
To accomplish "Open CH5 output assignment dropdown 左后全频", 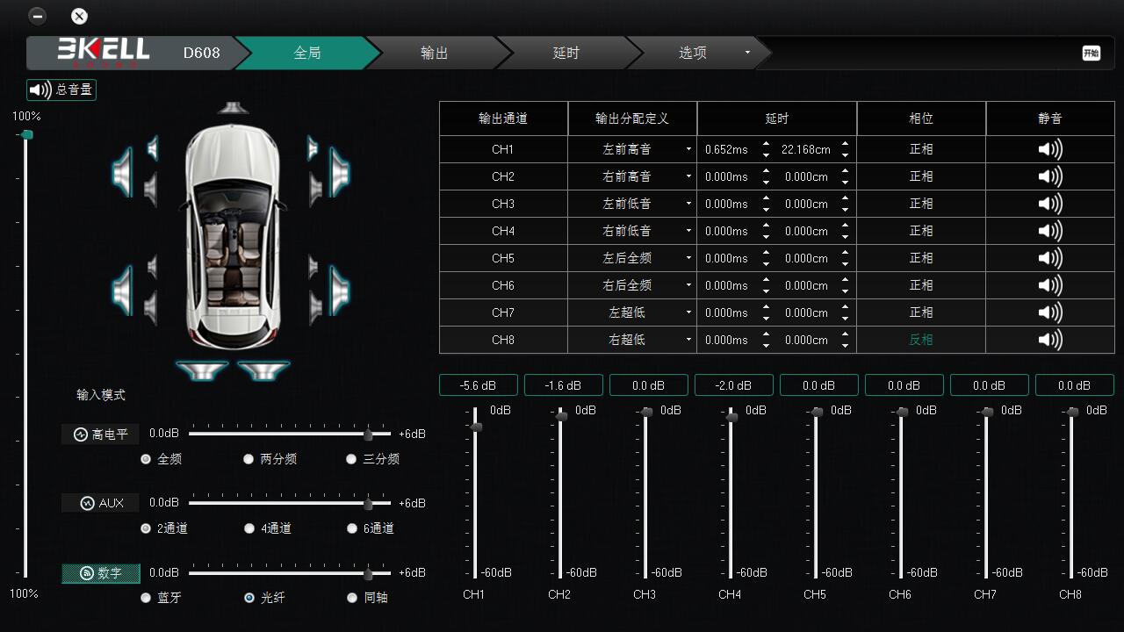I will click(x=632, y=258).
